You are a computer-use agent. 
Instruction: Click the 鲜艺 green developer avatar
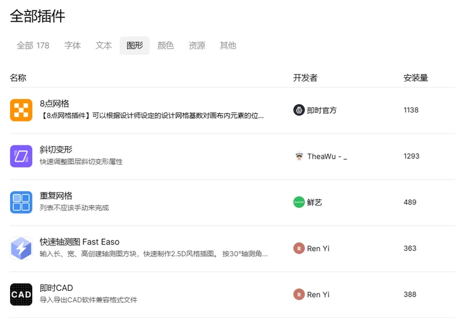pyautogui.click(x=299, y=202)
